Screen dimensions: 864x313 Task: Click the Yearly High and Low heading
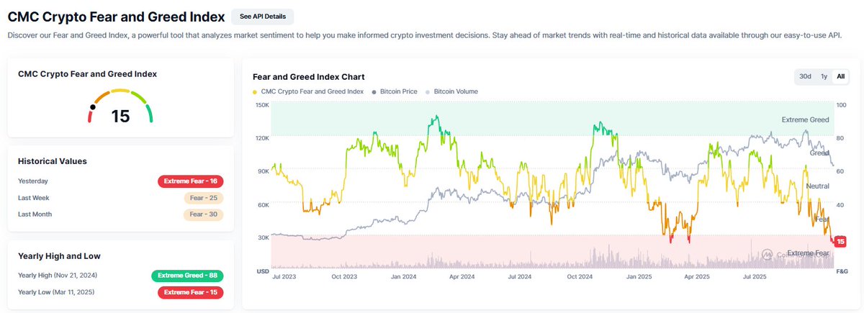59,255
